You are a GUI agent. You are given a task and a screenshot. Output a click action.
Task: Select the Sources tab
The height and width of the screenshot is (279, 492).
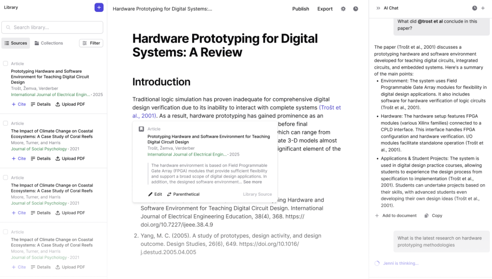[x=15, y=43]
